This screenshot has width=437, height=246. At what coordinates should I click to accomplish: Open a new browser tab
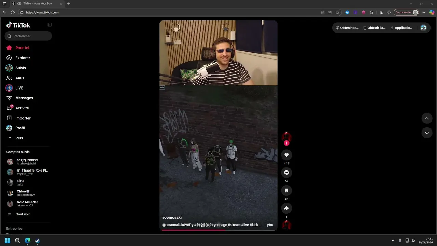pyautogui.click(x=69, y=3)
